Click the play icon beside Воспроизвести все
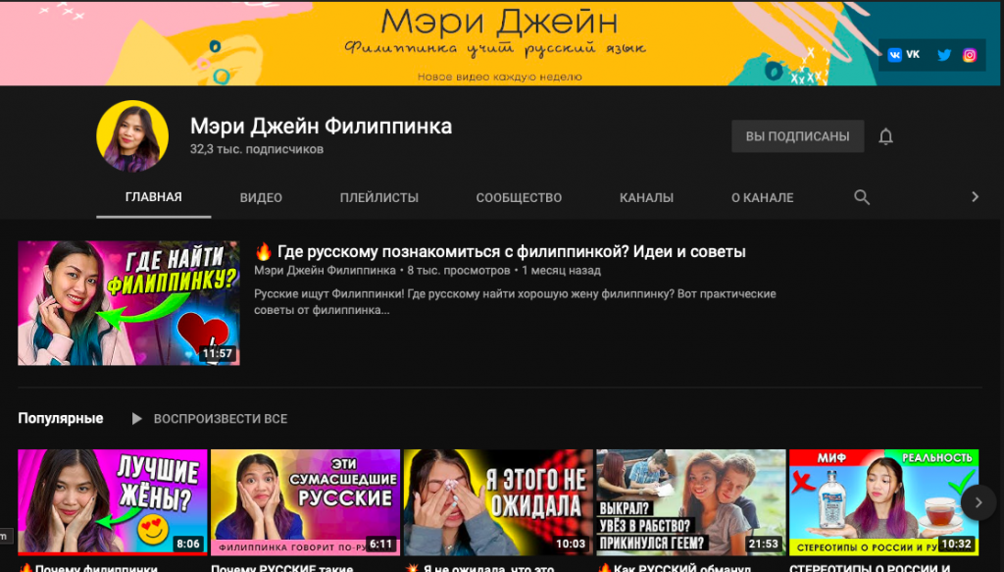1004x572 pixels. [x=137, y=419]
